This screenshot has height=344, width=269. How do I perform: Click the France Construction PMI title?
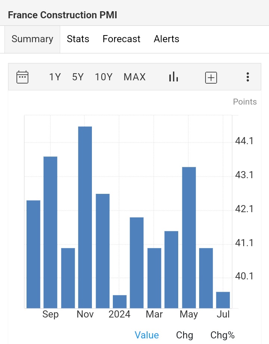coord(62,15)
